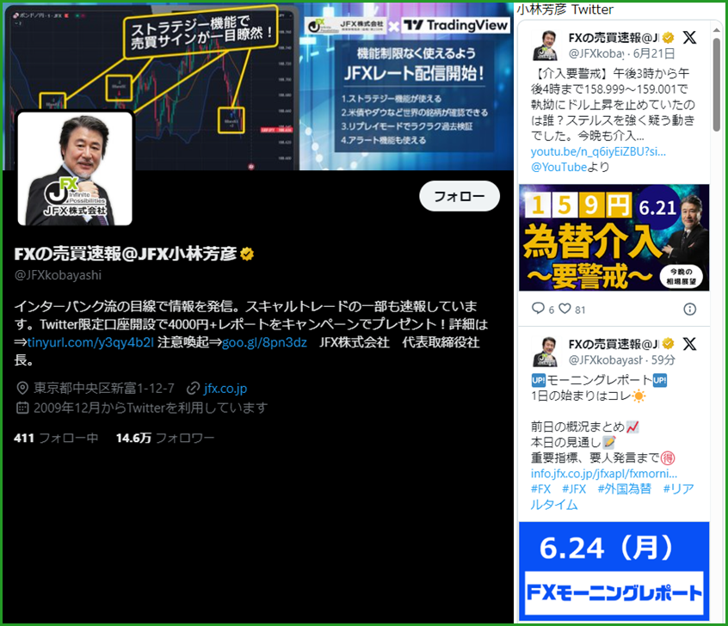Click the 小林芳彦 Twitter heading text
This screenshot has width=728, height=626.
[x=565, y=9]
